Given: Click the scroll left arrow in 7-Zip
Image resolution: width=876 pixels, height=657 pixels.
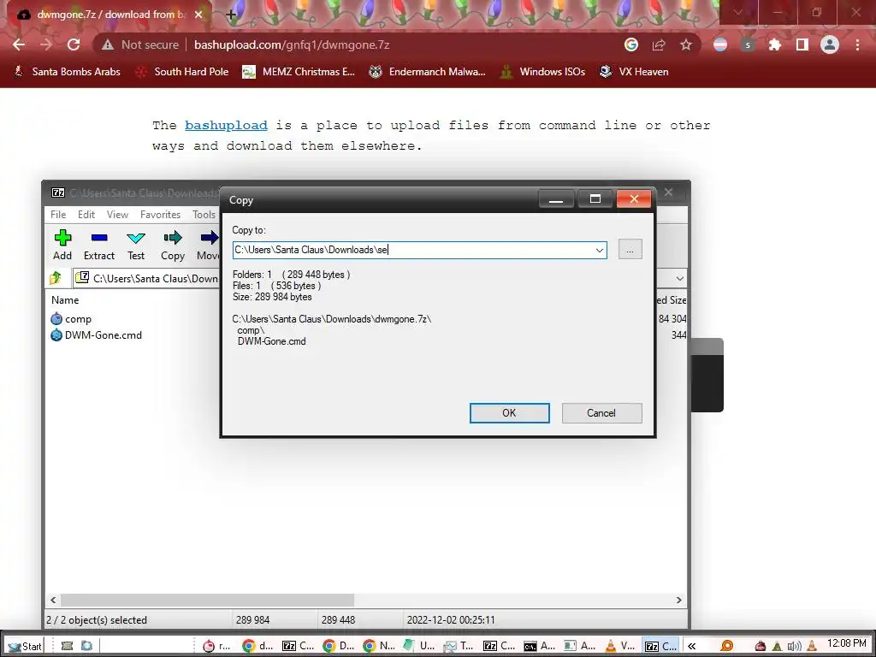Looking at the screenshot, I should coord(53,600).
